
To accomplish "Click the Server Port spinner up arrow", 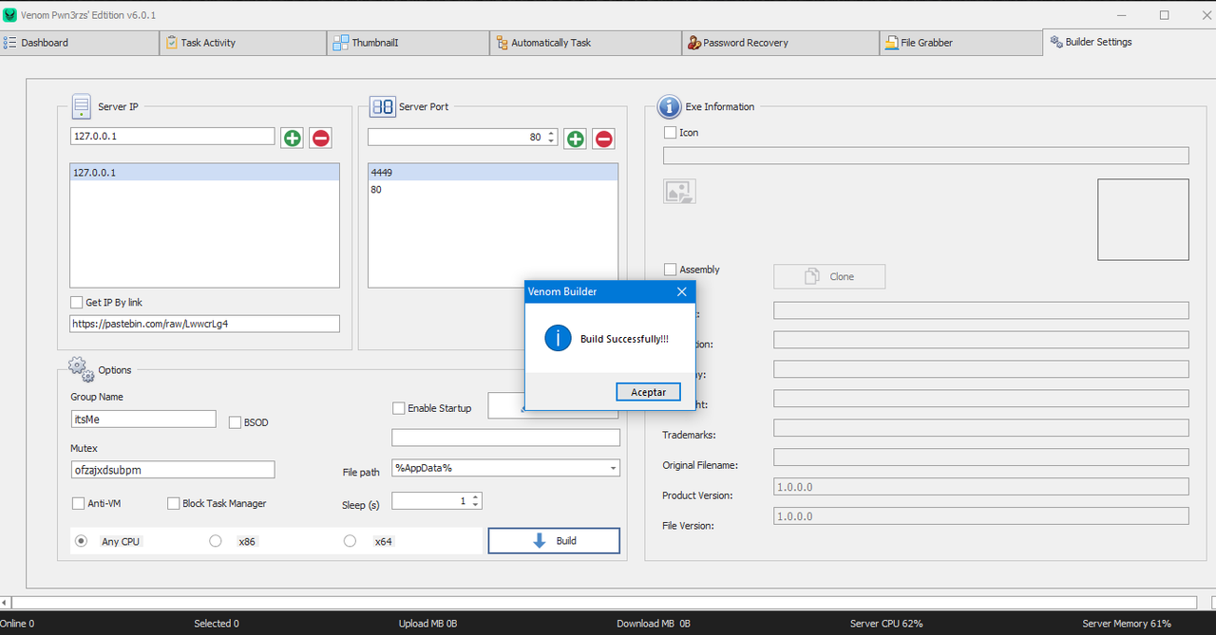I will coord(550,133).
